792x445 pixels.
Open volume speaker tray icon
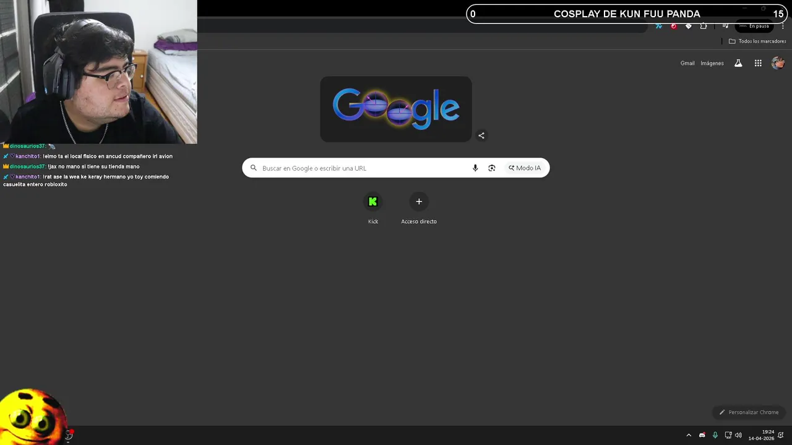click(738, 435)
